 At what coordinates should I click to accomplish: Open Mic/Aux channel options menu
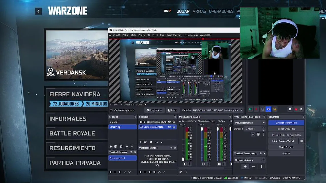(224, 164)
